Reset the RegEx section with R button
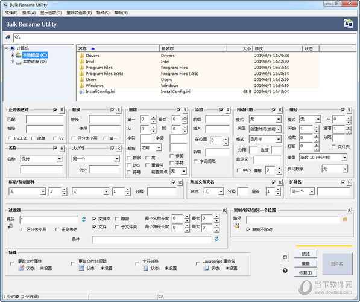 point(62,110)
